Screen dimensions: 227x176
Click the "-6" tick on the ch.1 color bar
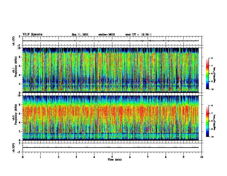[x=212, y=58]
